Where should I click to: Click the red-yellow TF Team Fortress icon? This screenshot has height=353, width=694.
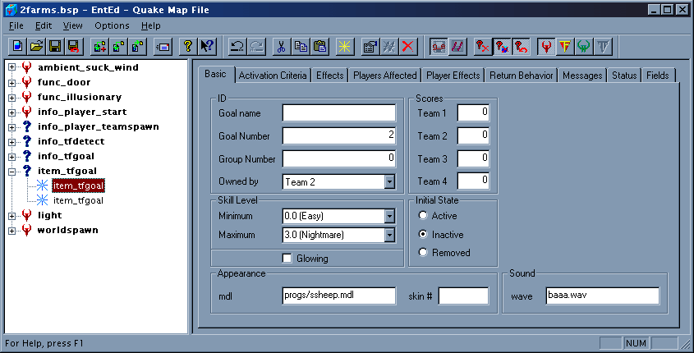point(565,46)
